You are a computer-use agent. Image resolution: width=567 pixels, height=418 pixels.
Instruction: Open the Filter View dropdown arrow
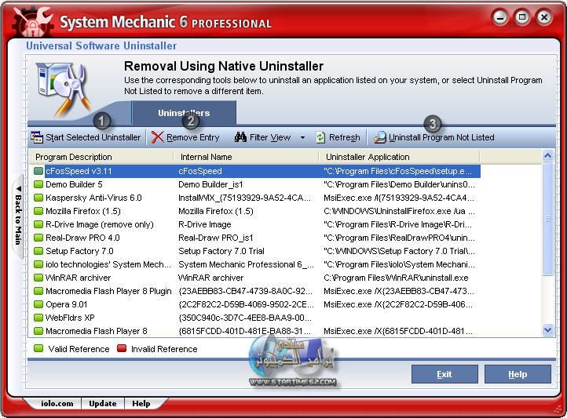pyautogui.click(x=302, y=137)
